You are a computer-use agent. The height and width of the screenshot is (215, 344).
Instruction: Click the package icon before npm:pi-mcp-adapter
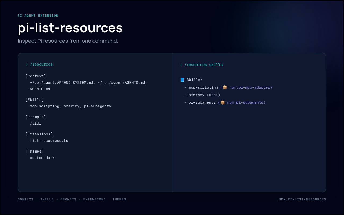[x=225, y=87]
